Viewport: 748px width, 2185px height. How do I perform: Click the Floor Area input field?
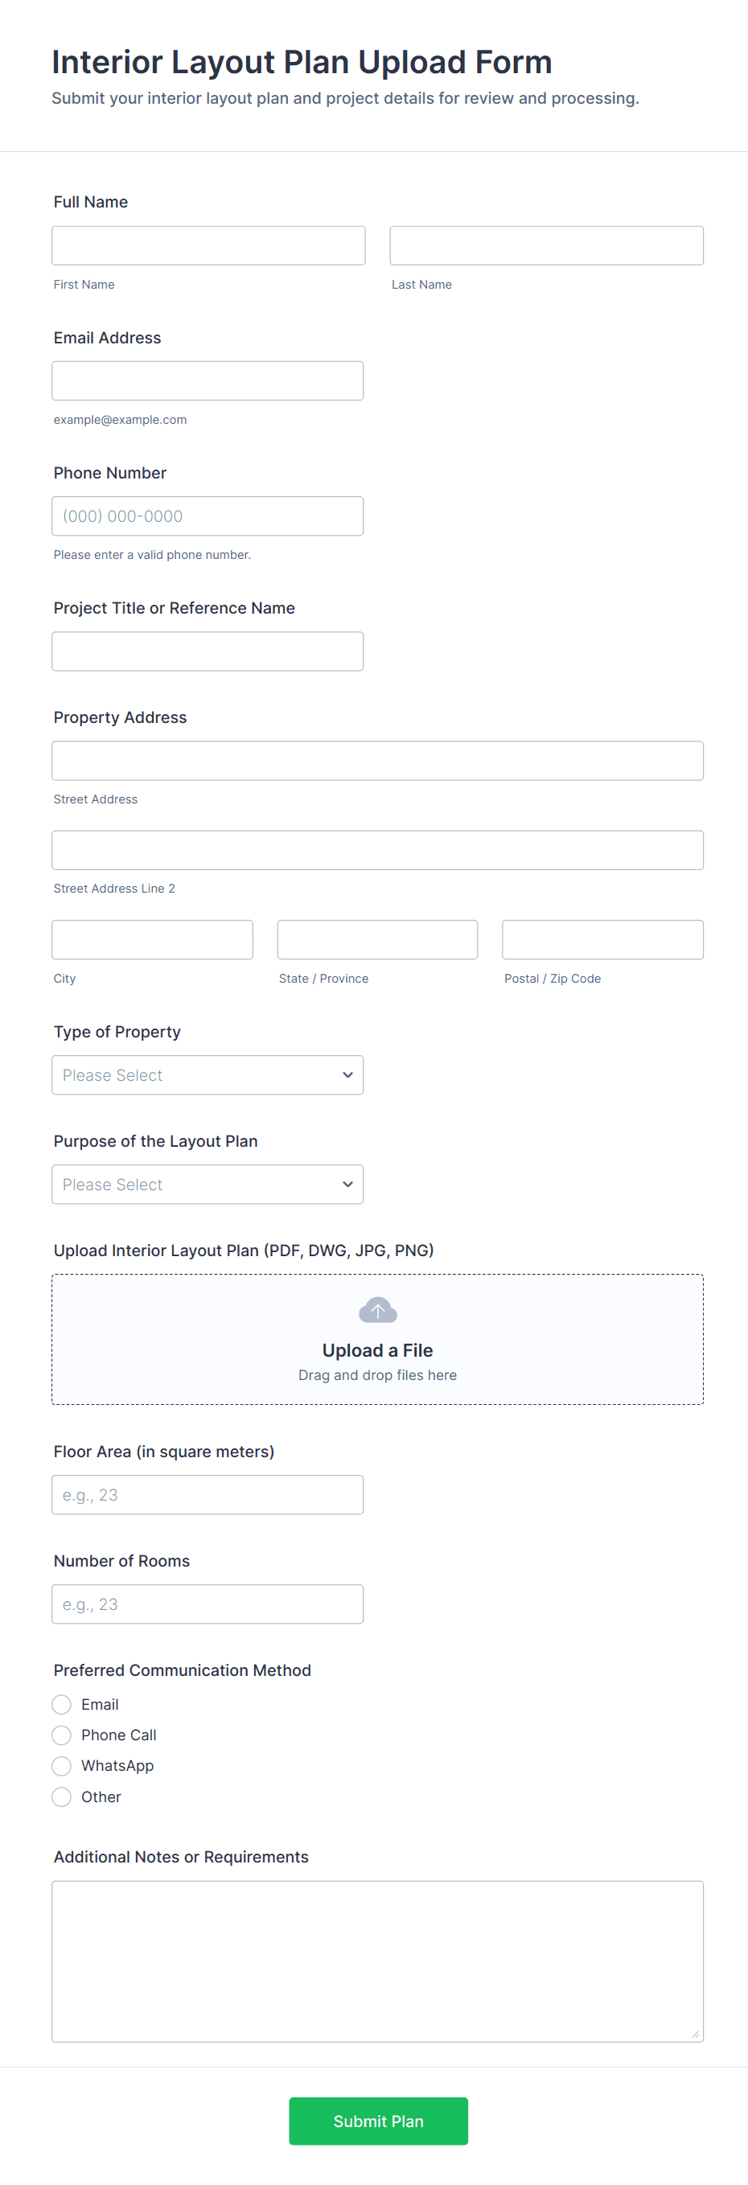point(207,1494)
